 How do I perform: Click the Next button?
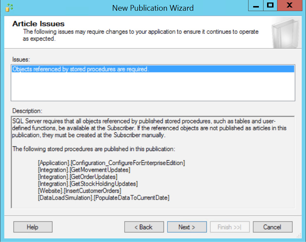click(187, 227)
